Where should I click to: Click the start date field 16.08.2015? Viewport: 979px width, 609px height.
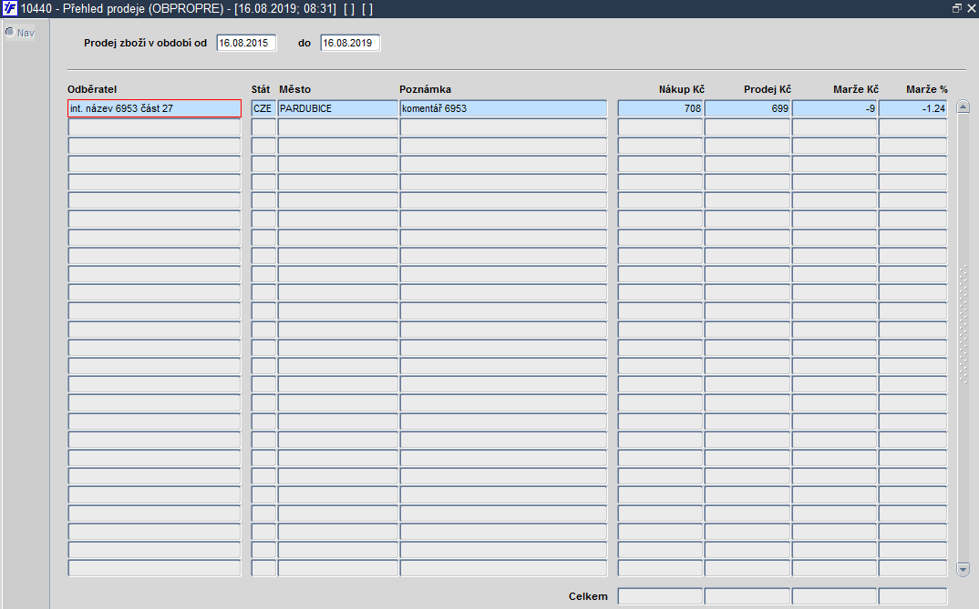247,43
